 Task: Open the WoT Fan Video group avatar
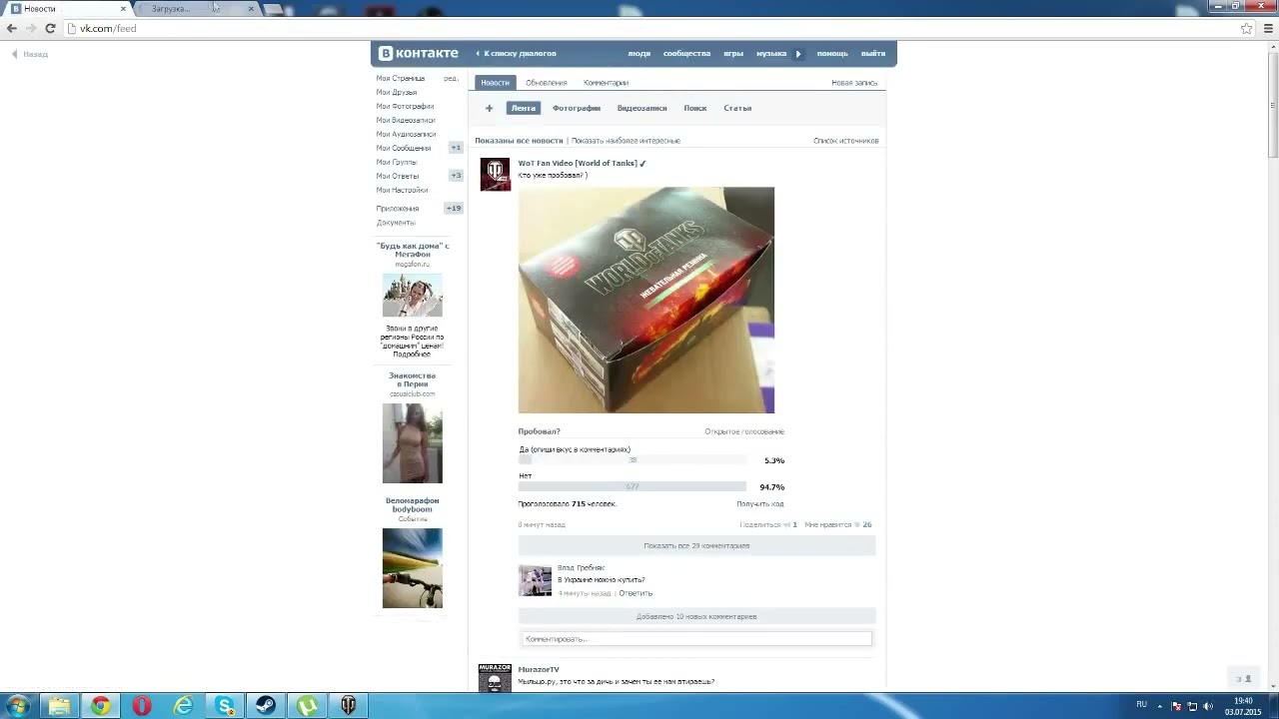click(x=495, y=174)
